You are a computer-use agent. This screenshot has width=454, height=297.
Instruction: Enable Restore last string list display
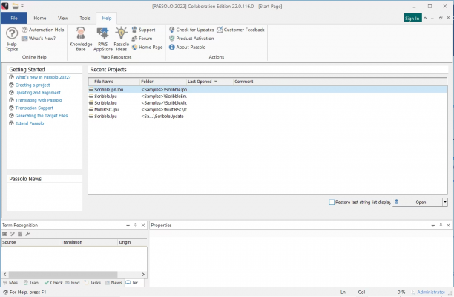[332, 202]
